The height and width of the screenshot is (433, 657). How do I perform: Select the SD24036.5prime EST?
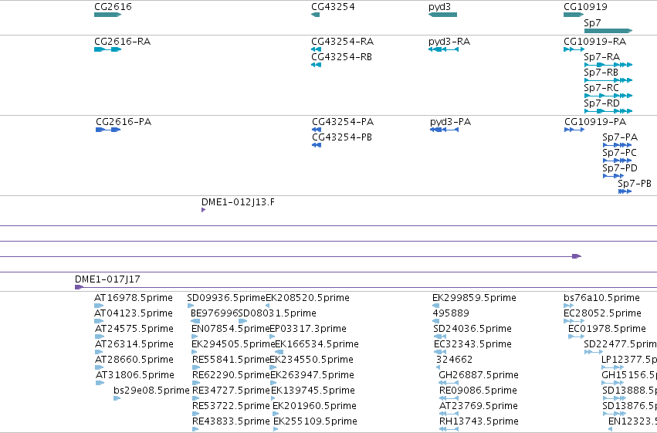[439, 337]
